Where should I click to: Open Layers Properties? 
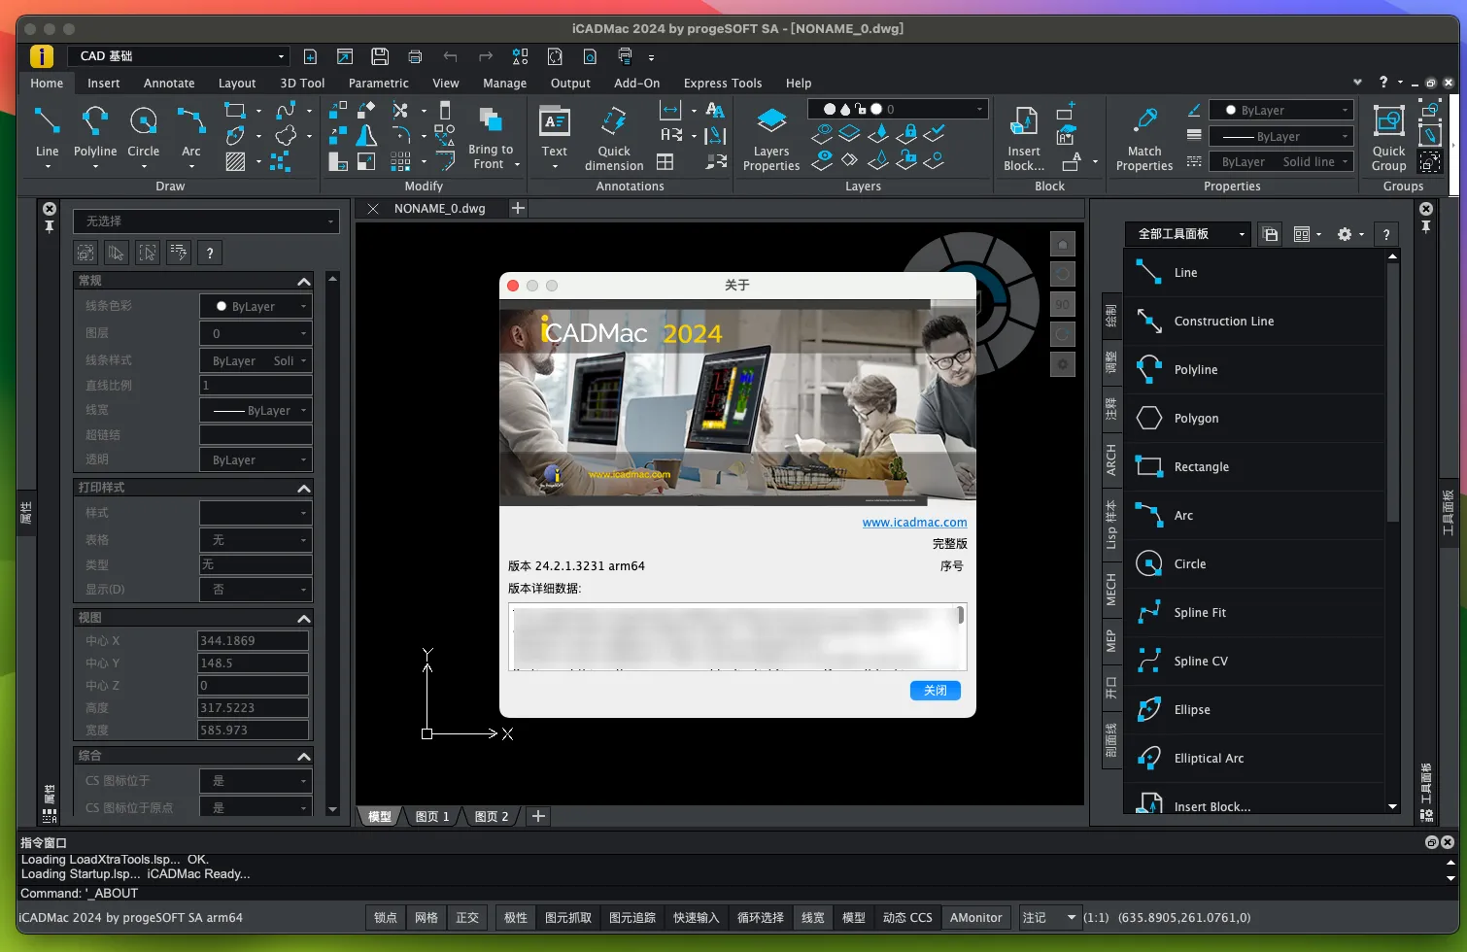(x=771, y=138)
